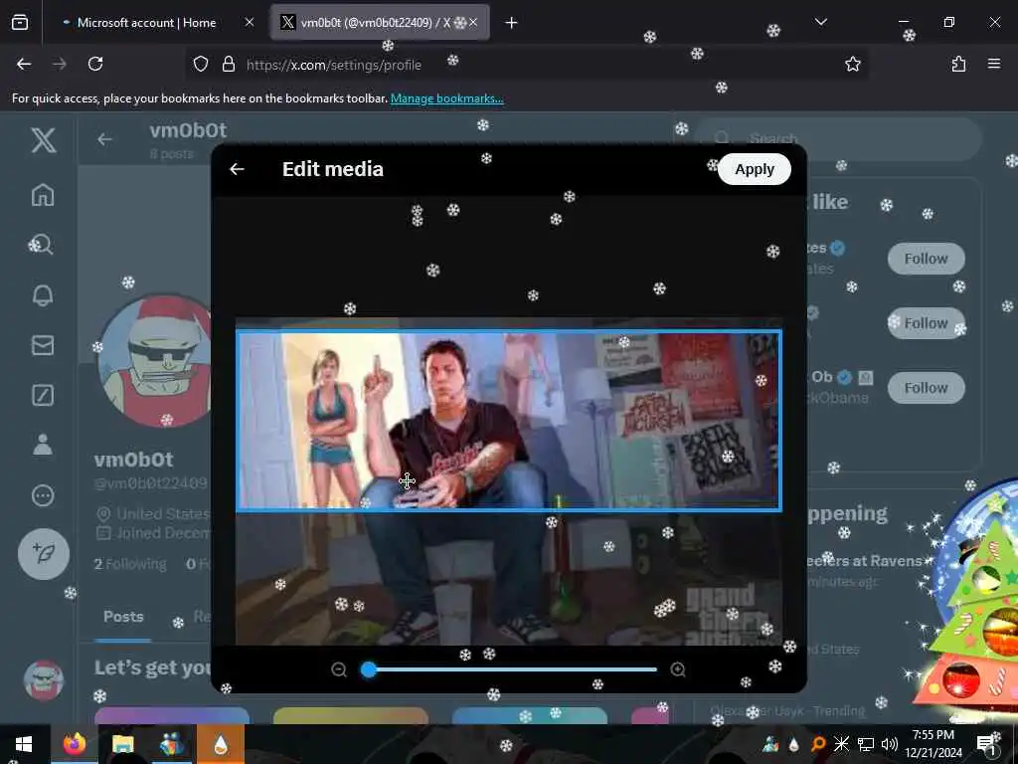Follow the first suggested account
This screenshot has width=1018, height=764.
(926, 259)
